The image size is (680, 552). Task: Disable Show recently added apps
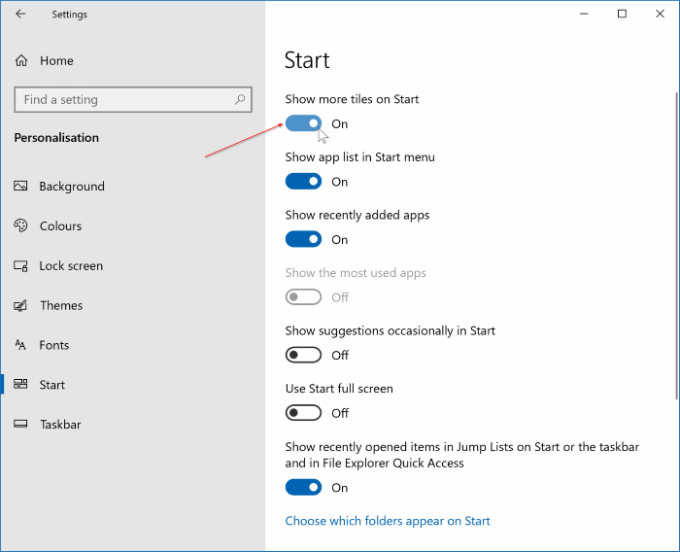[x=303, y=239]
